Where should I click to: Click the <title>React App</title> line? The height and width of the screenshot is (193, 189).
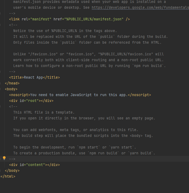click(34, 77)
